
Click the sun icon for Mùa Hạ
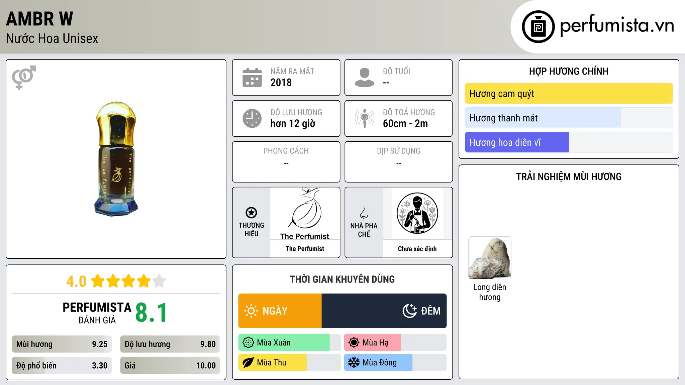tap(354, 343)
